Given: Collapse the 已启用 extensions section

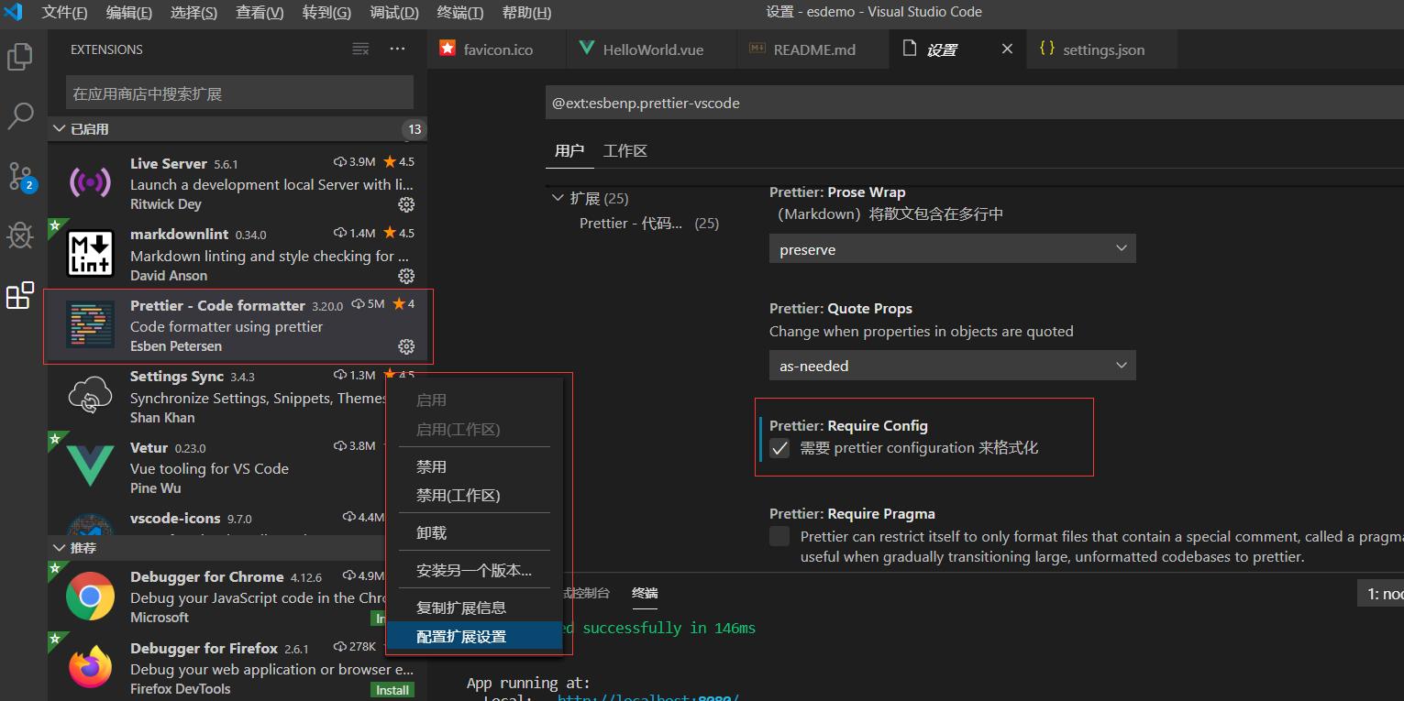Looking at the screenshot, I should (60, 129).
